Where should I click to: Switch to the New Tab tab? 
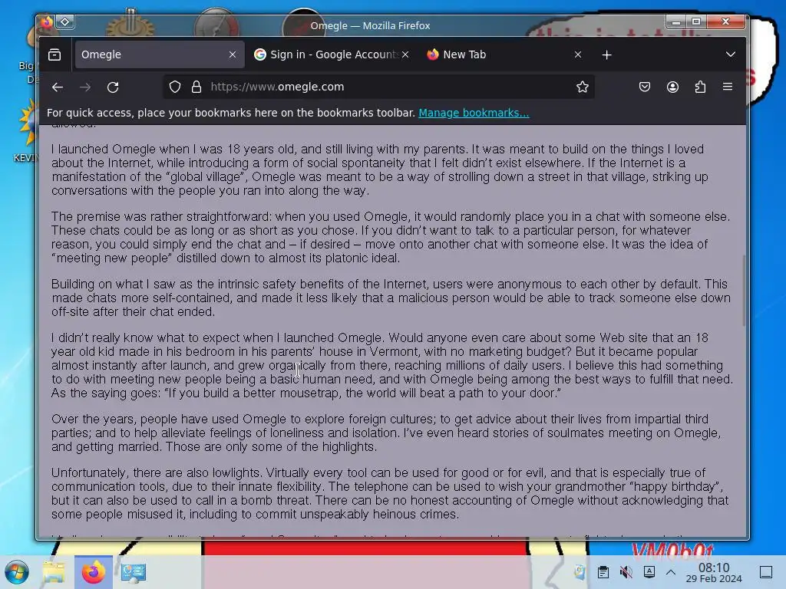505,54
